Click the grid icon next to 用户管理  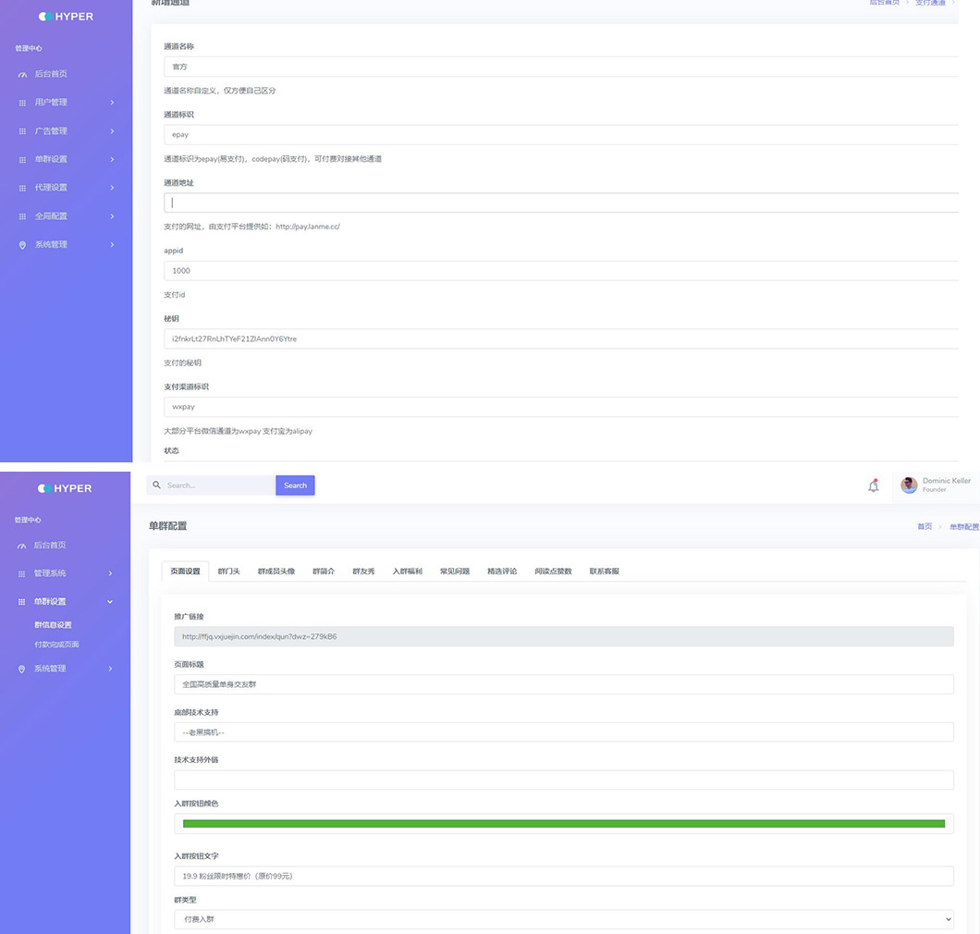(x=22, y=103)
